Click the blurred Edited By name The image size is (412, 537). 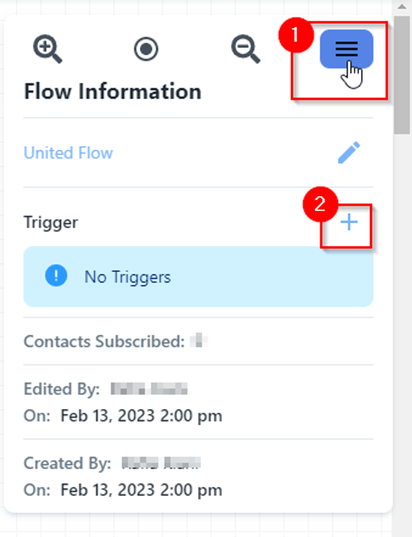[149, 389]
